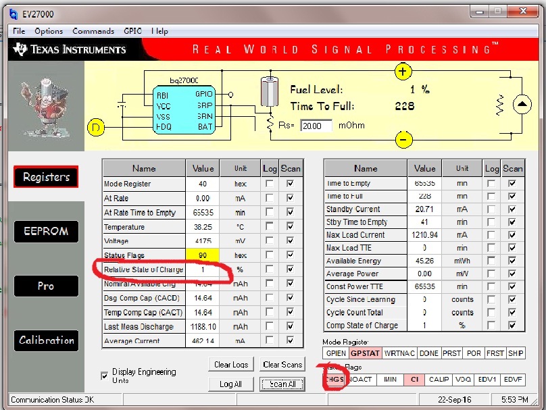546x410 pixels.
Task: Open the Calibration page
Action: point(46,340)
